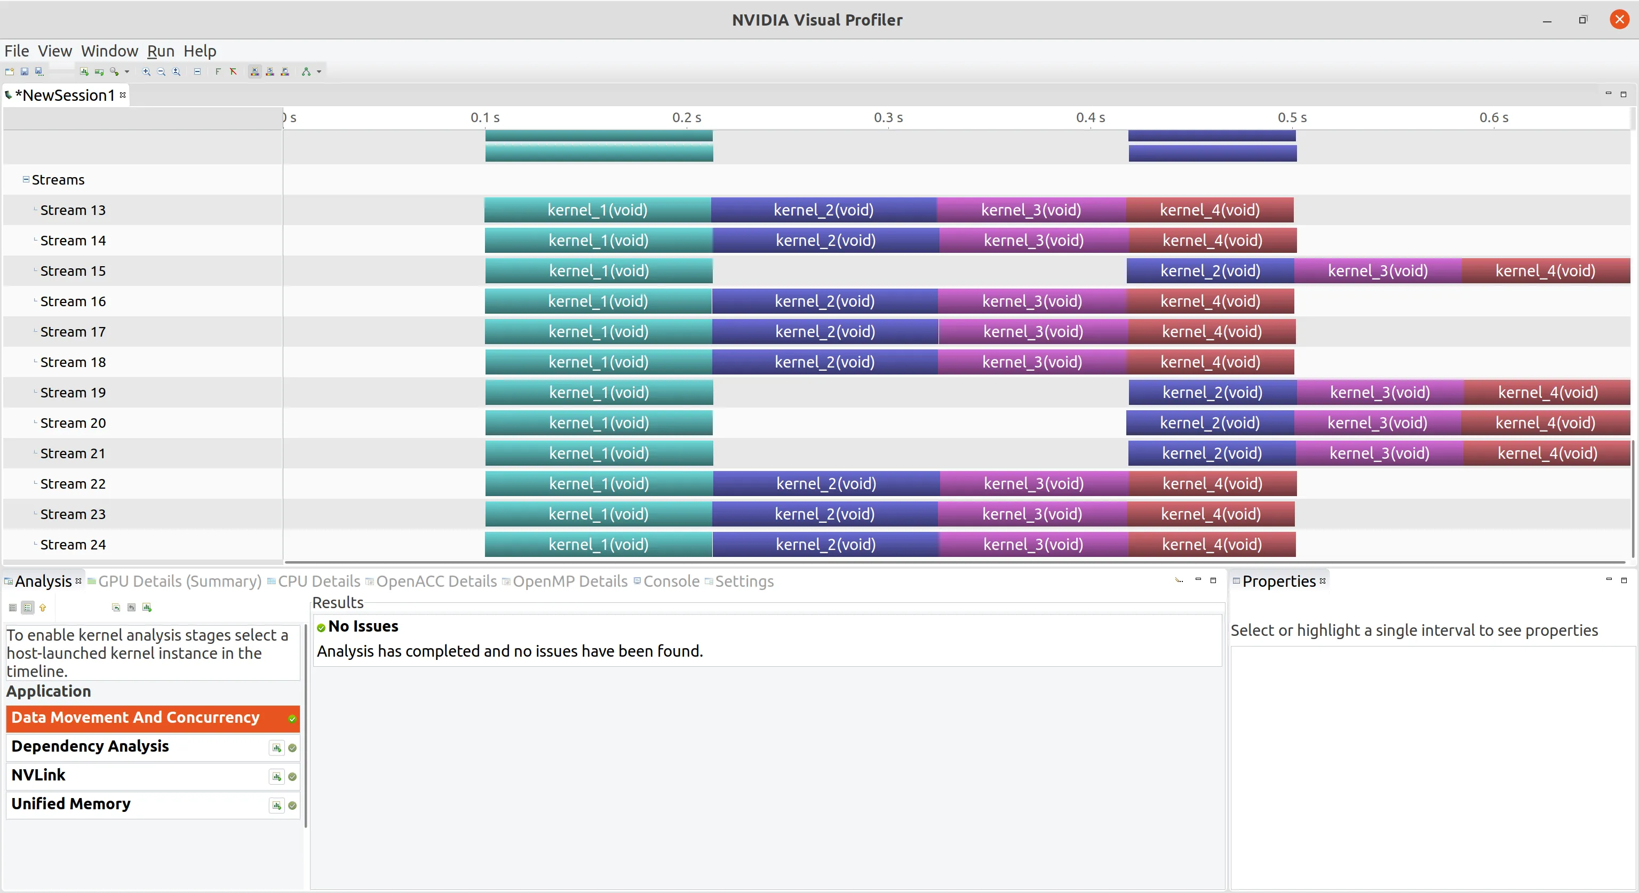
Task: Switch to the CPU Details tab
Action: click(x=314, y=581)
